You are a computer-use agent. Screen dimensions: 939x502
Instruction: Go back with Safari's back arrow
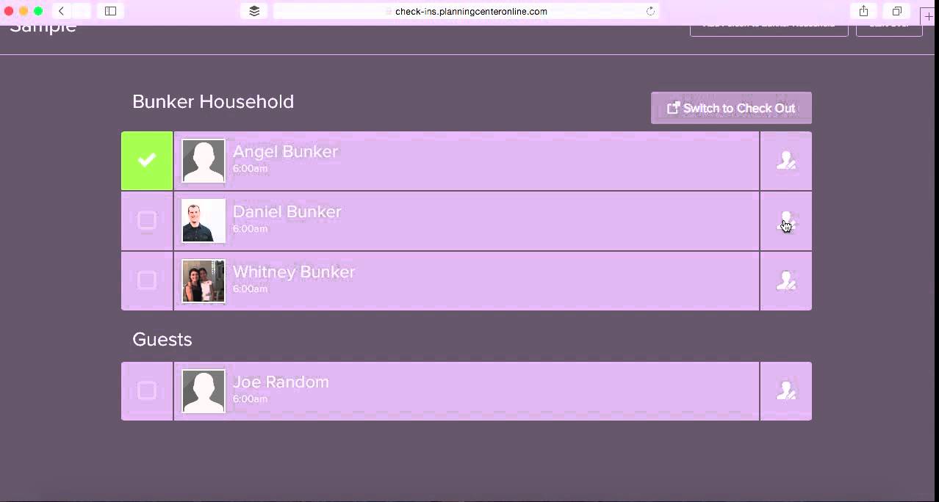point(62,11)
